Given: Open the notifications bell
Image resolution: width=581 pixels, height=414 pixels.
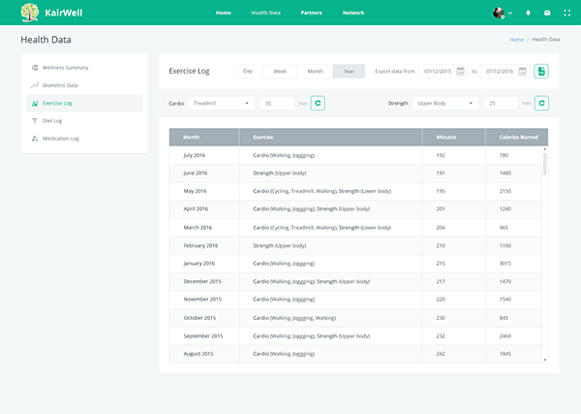Looking at the screenshot, I should pyautogui.click(x=528, y=13).
